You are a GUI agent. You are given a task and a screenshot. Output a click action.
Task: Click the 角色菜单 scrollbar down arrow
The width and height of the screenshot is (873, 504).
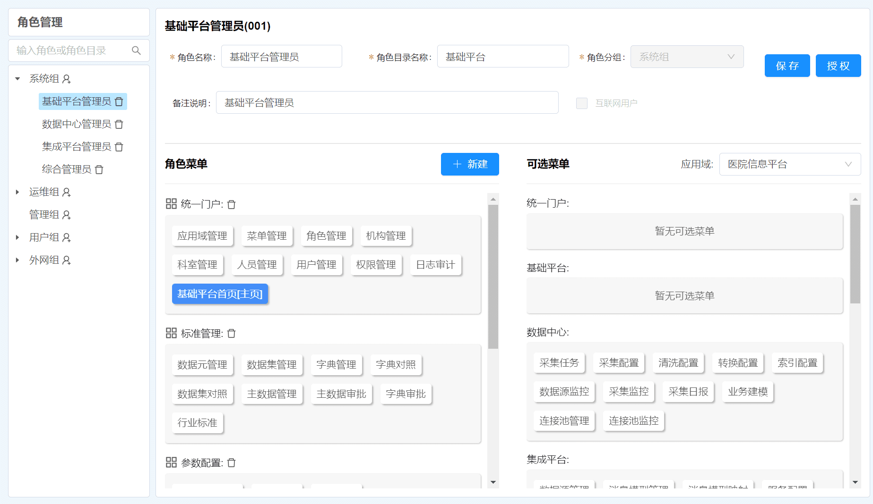coord(493,482)
